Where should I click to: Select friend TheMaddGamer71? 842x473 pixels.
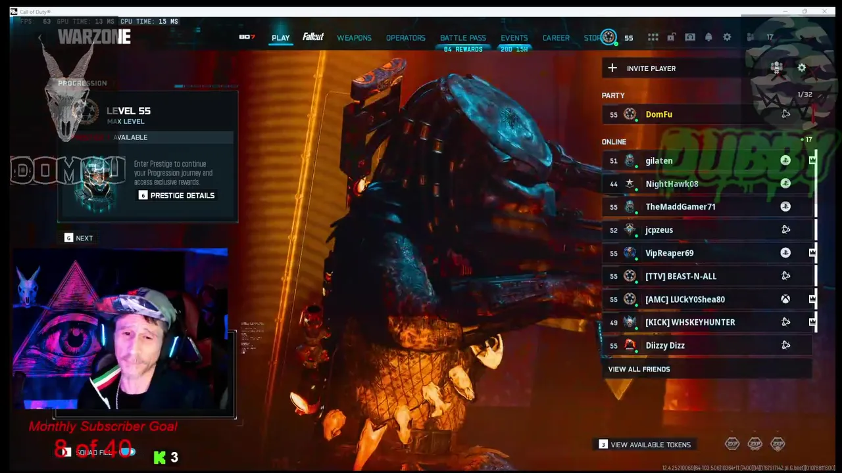706,207
